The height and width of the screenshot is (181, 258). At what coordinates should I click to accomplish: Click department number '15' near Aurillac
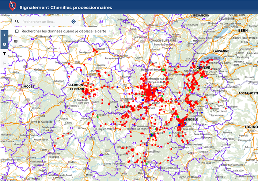coord(71,128)
